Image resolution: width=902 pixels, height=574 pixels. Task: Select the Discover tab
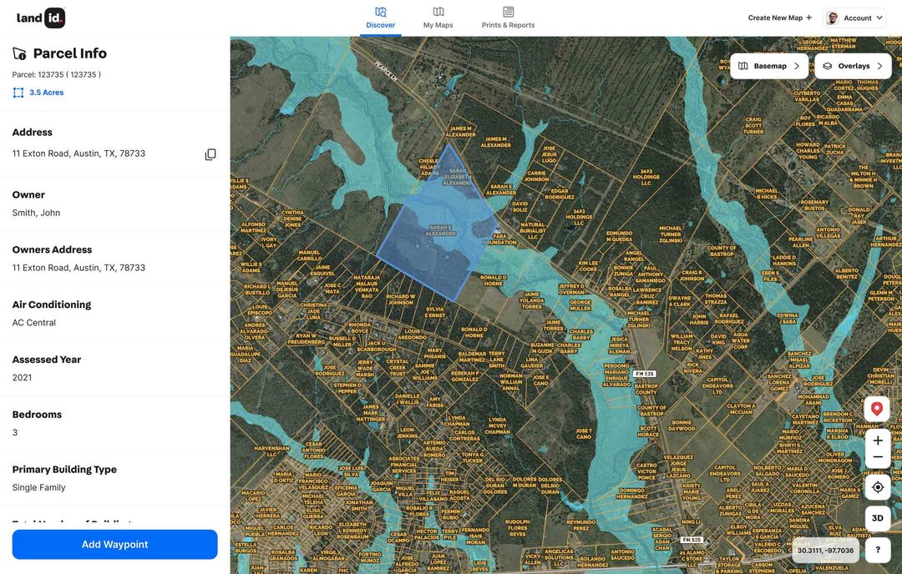381,18
